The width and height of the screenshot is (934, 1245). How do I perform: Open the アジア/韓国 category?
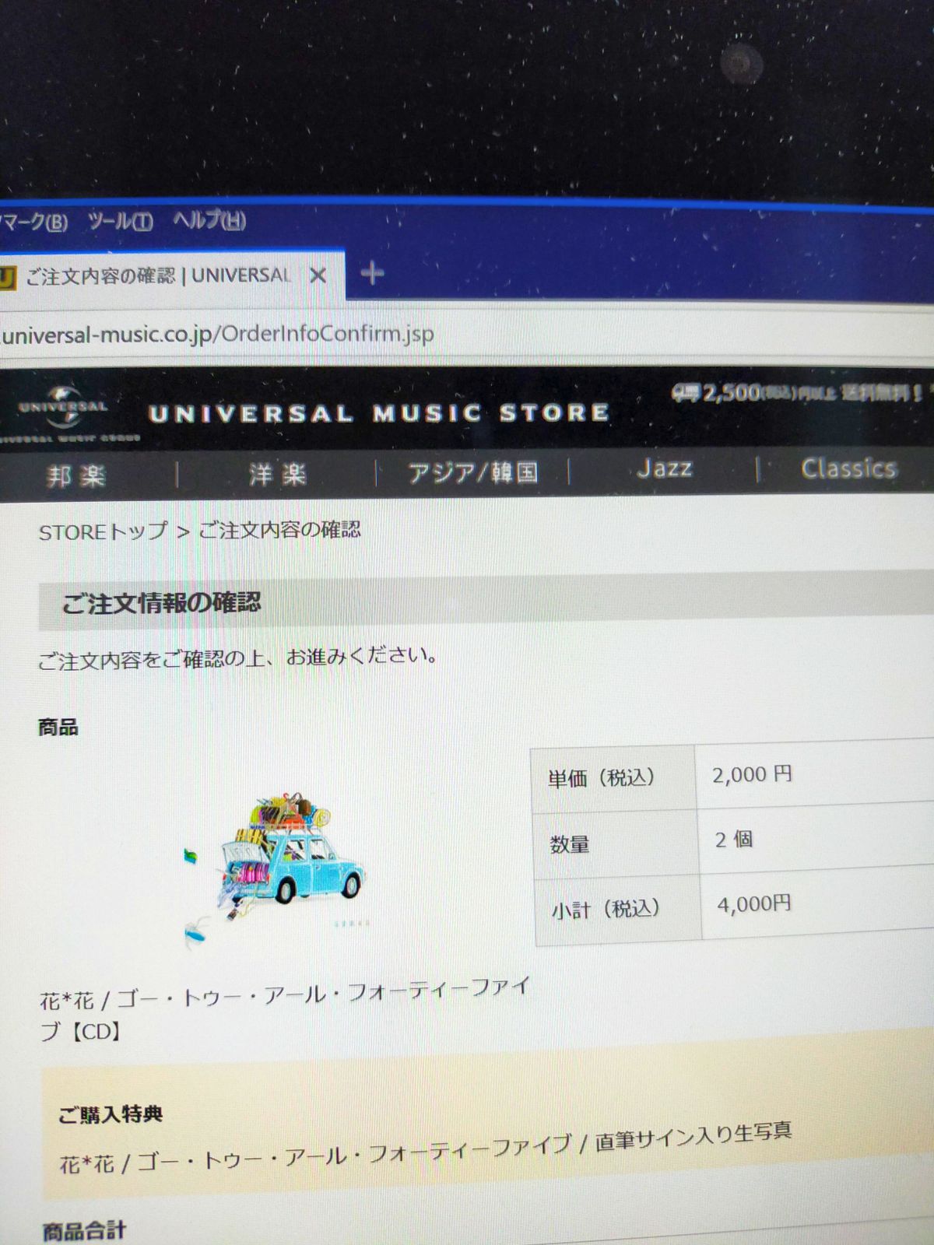[473, 472]
